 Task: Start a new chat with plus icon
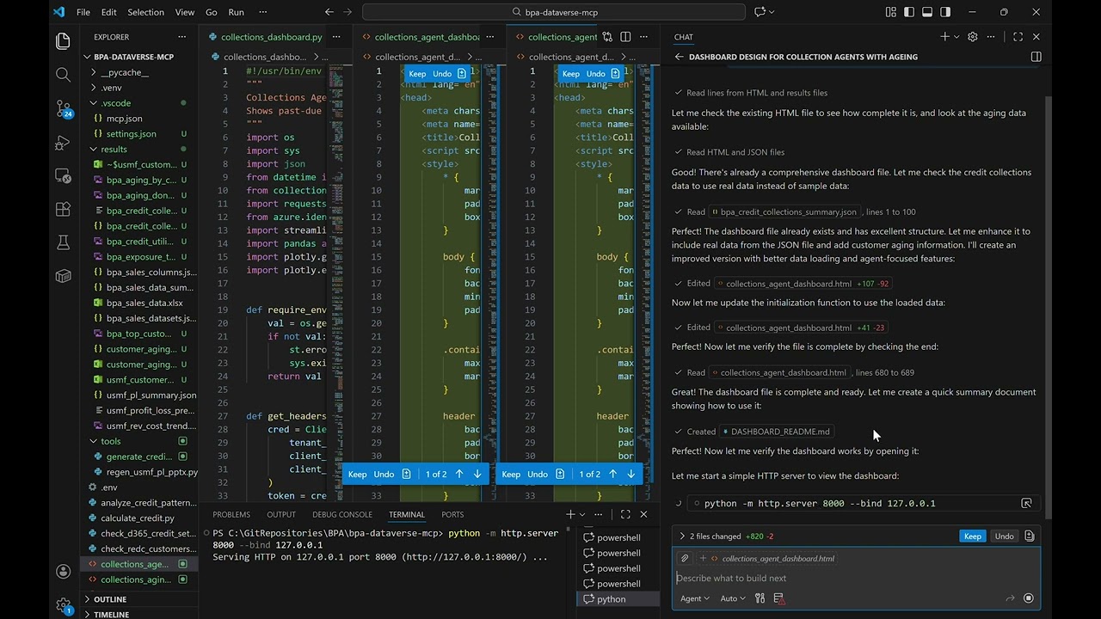944,37
